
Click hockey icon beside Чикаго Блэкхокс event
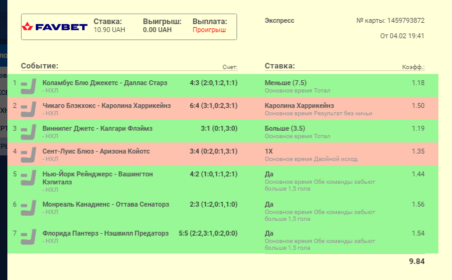28,109
